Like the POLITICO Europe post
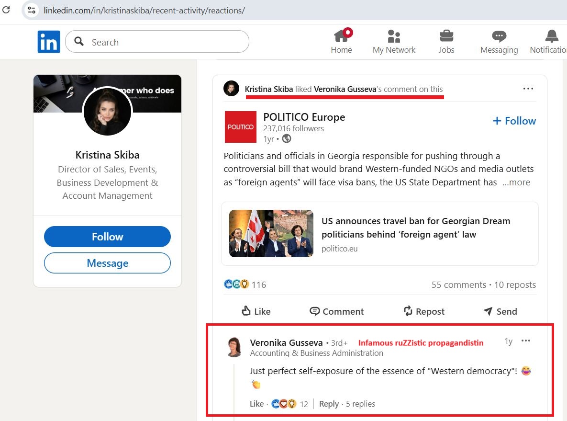The height and width of the screenshot is (421, 567). pos(256,311)
